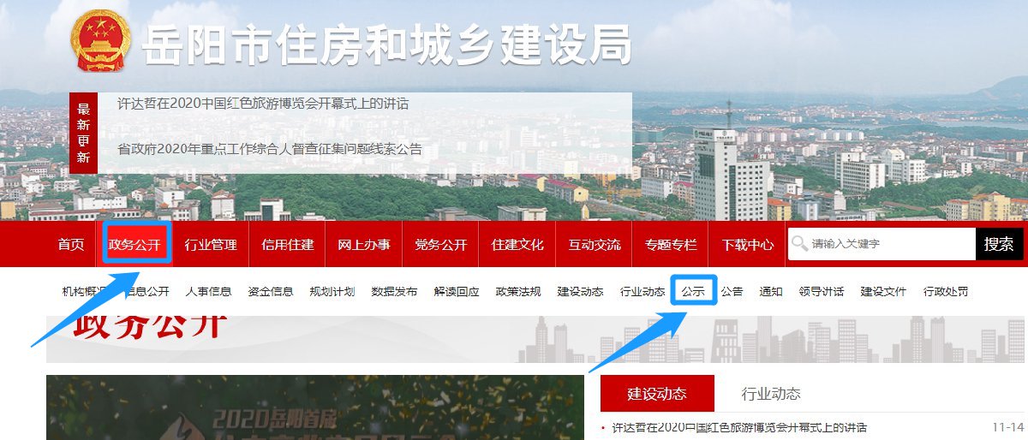Open the 首页 home menu item
Viewport: 1028px width, 440px height.
[71, 245]
